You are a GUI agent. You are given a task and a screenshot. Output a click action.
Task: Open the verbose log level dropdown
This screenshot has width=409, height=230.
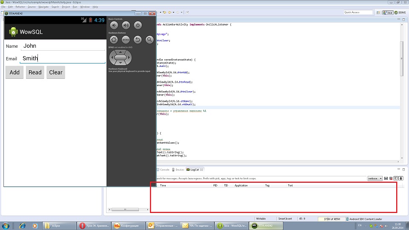click(x=375, y=178)
